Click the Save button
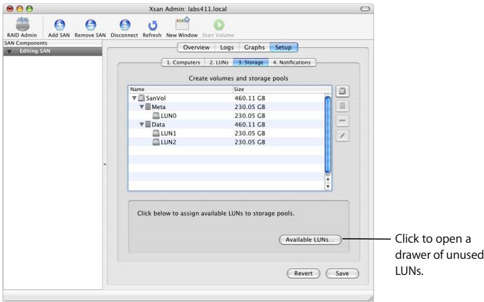 pyautogui.click(x=342, y=274)
